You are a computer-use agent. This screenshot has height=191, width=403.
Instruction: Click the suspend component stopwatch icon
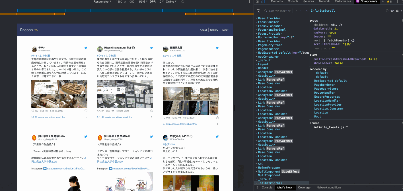387,11
